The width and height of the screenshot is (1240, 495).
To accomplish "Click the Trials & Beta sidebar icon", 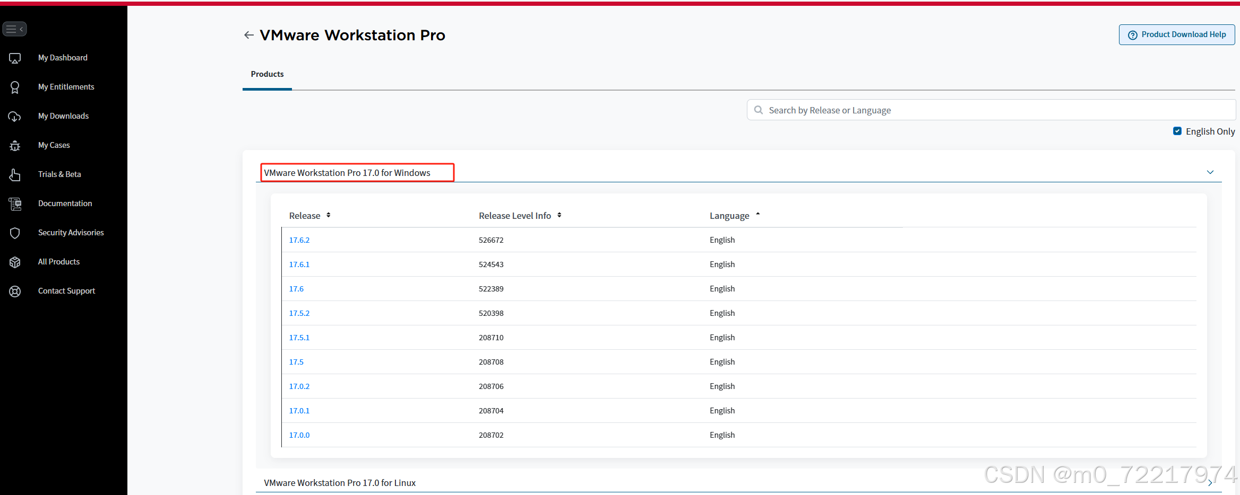I will pyautogui.click(x=14, y=174).
